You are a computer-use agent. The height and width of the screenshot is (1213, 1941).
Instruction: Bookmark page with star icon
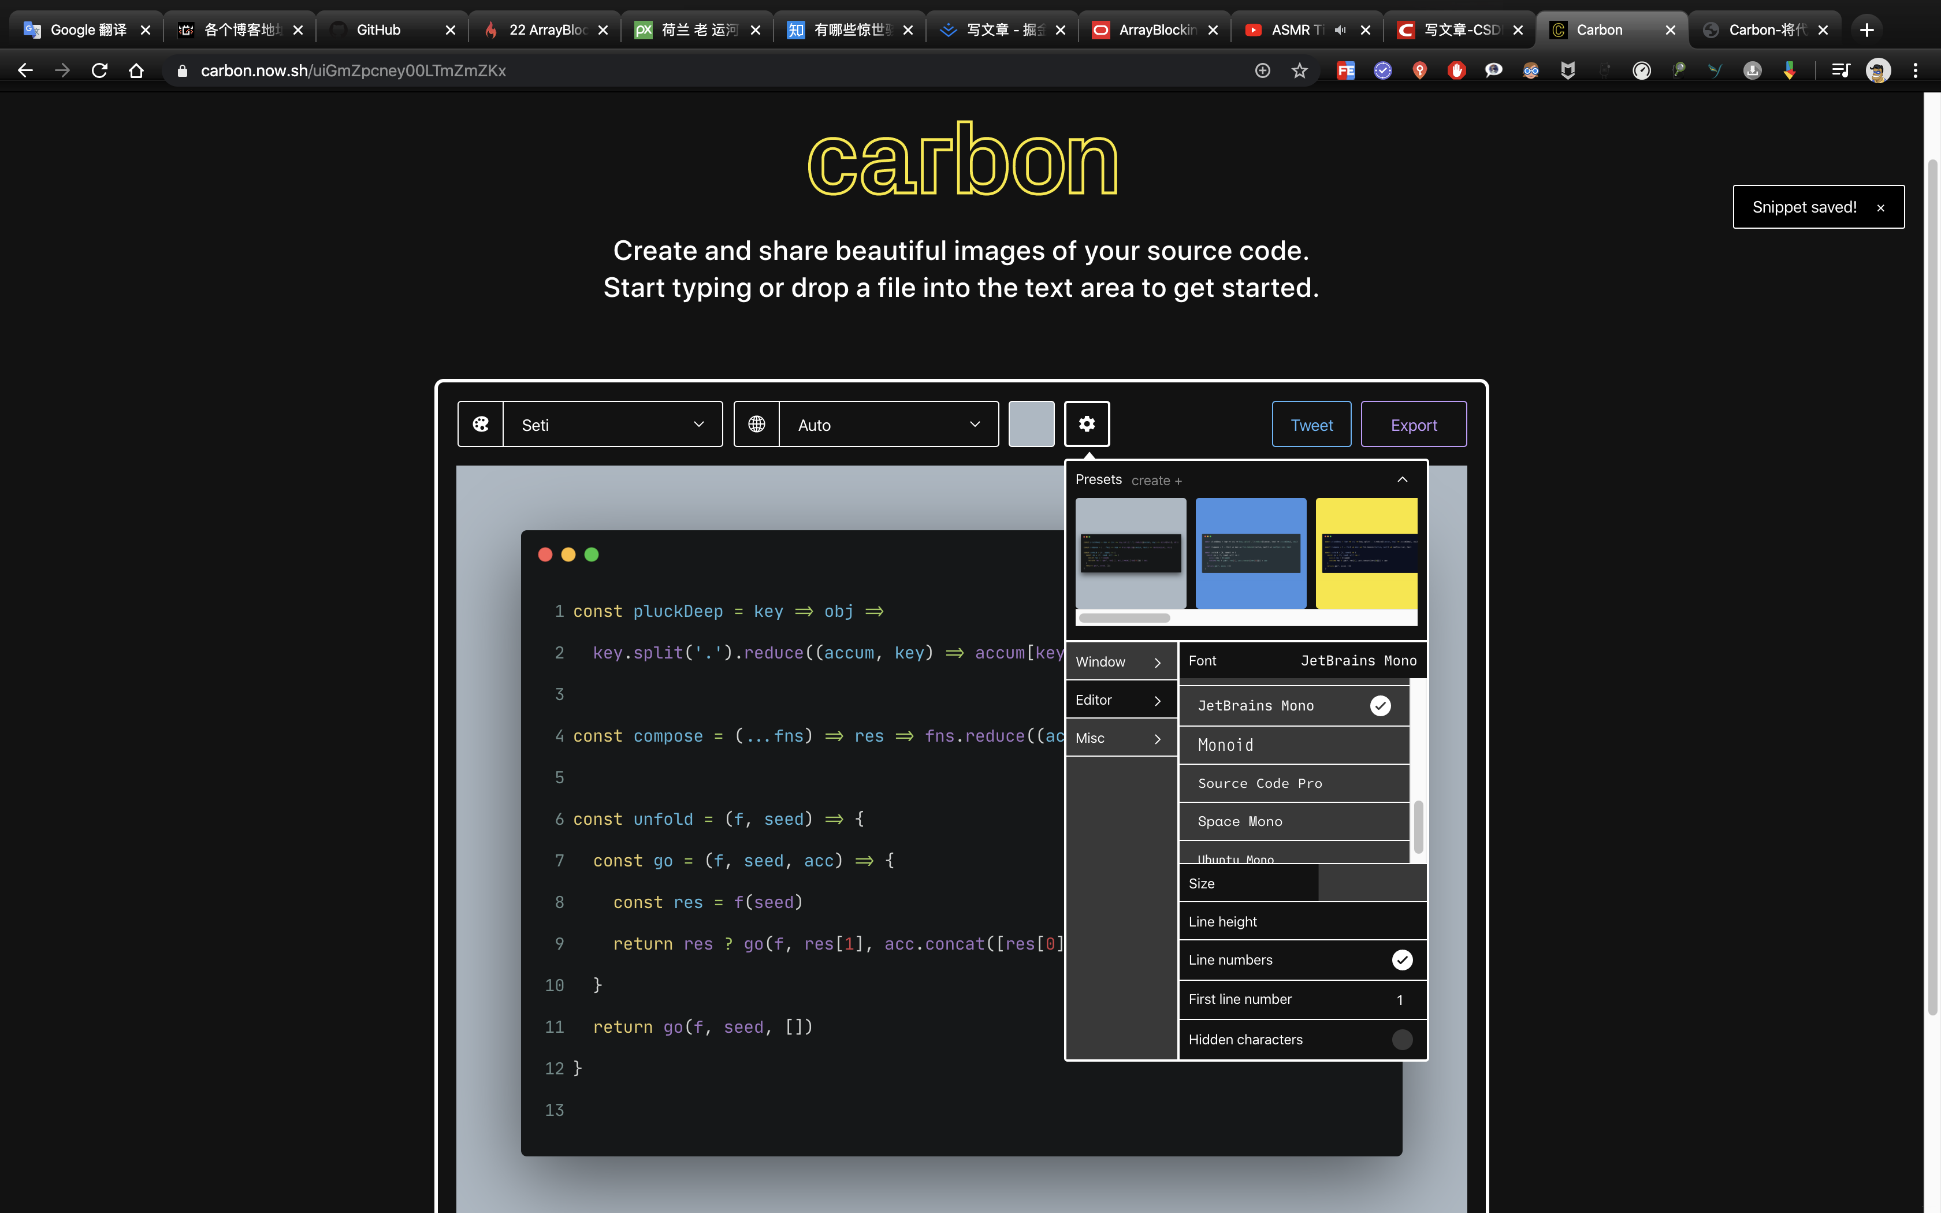pyautogui.click(x=1299, y=70)
